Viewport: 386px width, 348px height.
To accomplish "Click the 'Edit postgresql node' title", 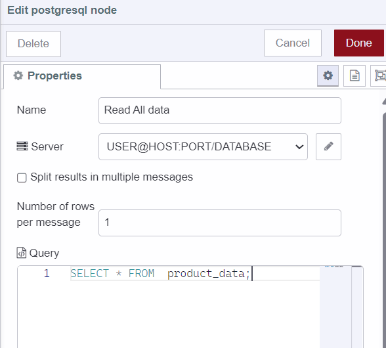I will pyautogui.click(x=62, y=11).
